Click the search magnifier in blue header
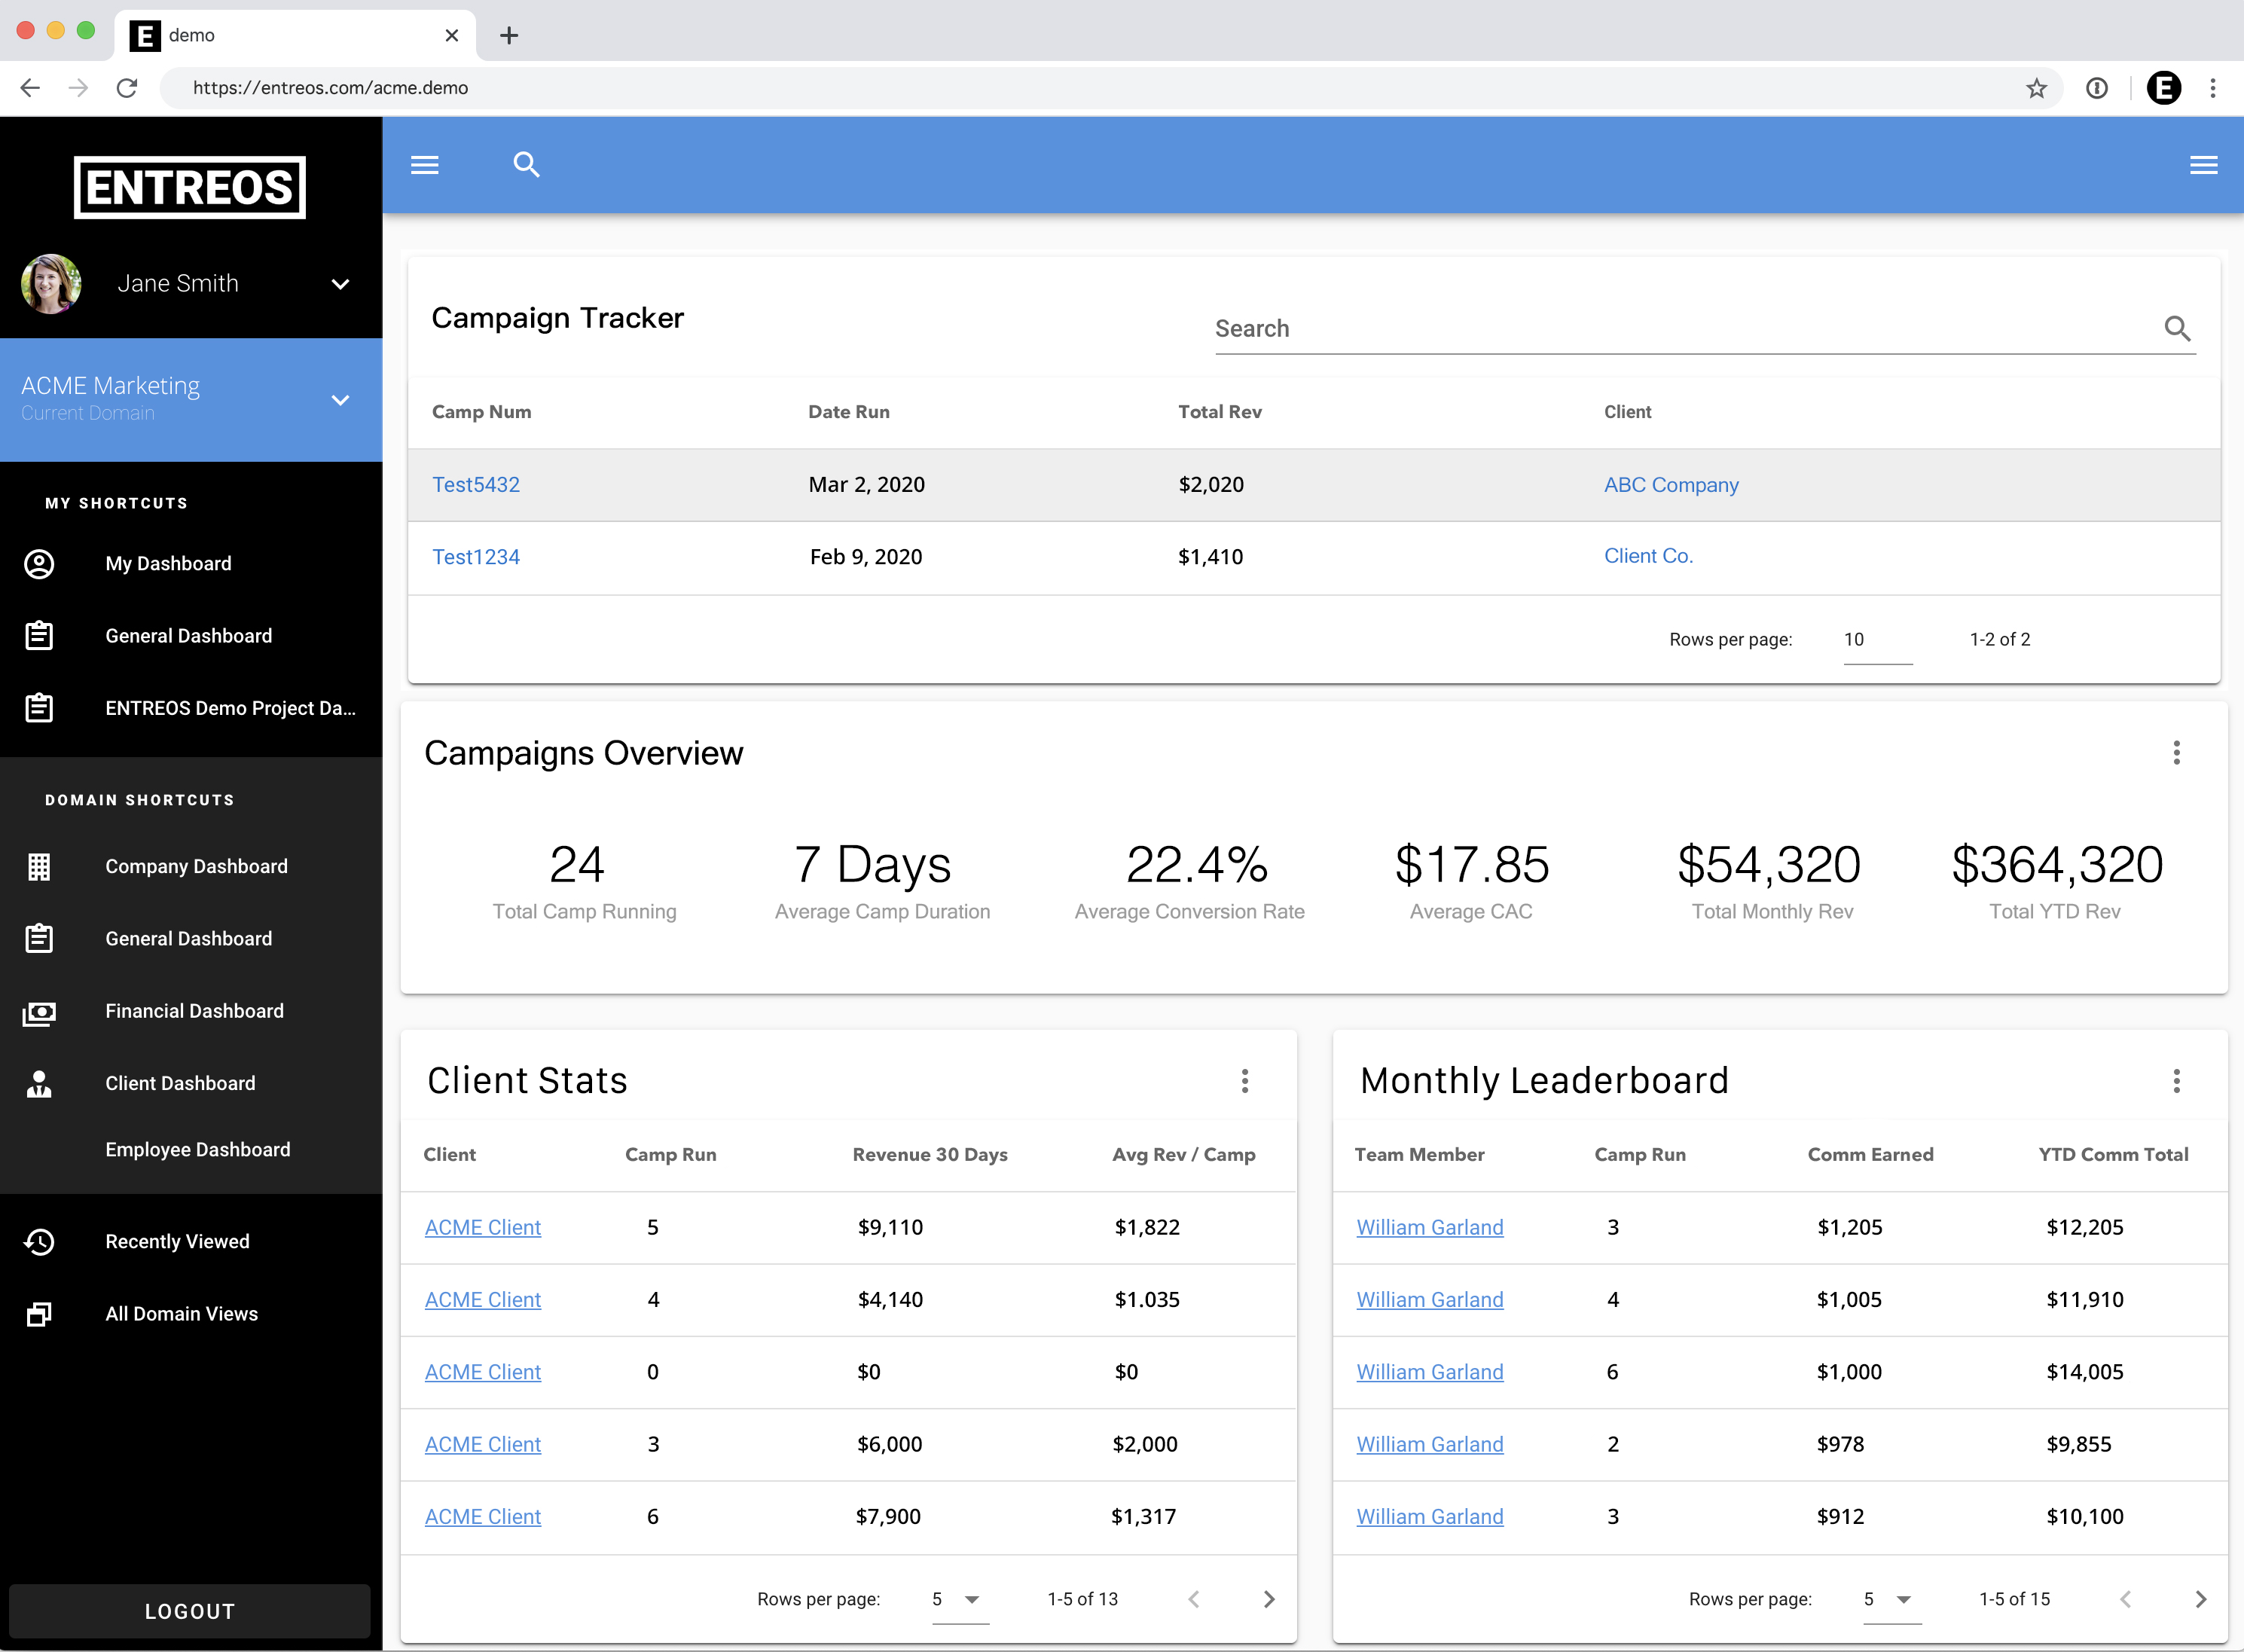 526,165
